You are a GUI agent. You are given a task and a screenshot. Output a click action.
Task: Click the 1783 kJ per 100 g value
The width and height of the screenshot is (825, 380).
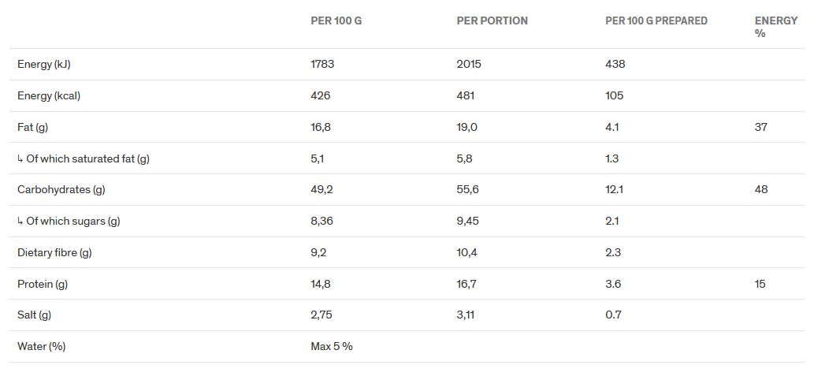(x=322, y=64)
